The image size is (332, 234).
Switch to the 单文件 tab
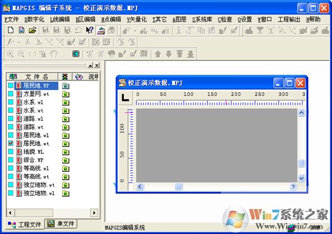(61, 223)
